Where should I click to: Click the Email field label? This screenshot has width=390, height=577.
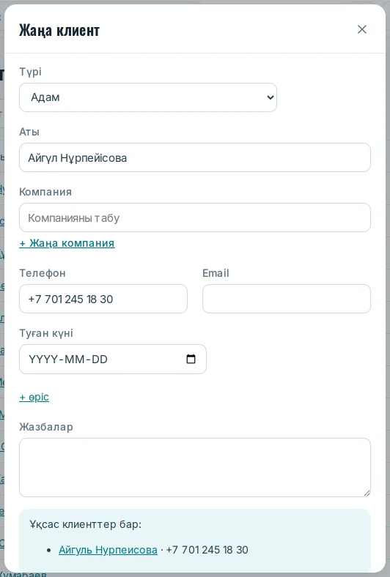[216, 273]
